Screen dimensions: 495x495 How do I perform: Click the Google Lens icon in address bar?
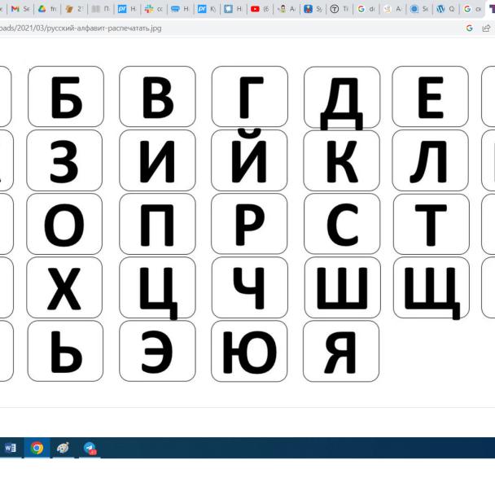(470, 28)
